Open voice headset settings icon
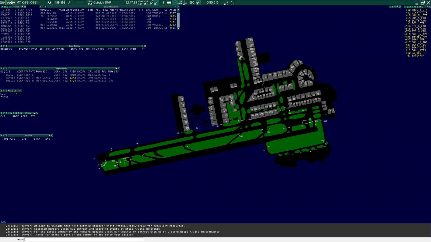This screenshot has height=242, width=431. [x=50, y=3]
